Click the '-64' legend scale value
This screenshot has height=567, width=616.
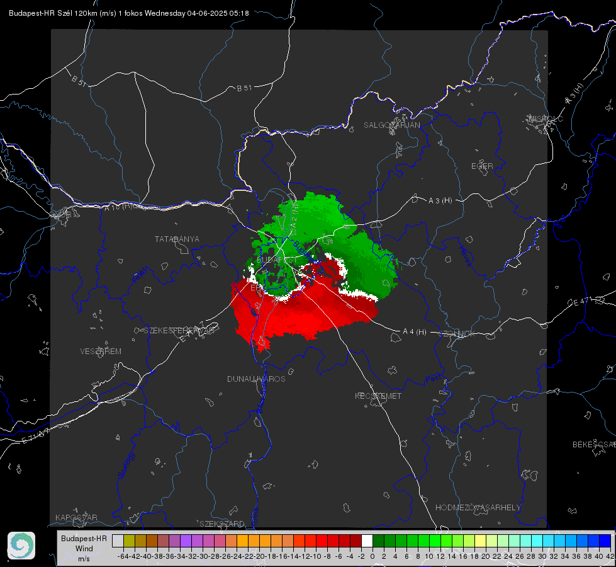[x=123, y=556]
